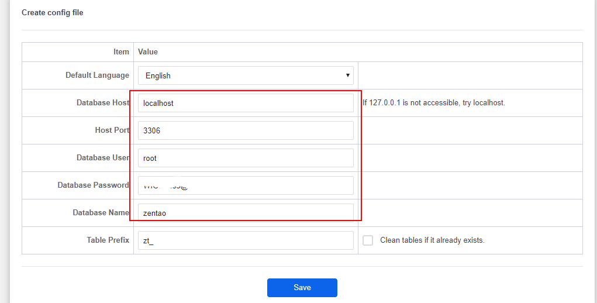This screenshot has width=597, height=303.
Task: Click the 'Database Name' row label
Action: click(101, 213)
